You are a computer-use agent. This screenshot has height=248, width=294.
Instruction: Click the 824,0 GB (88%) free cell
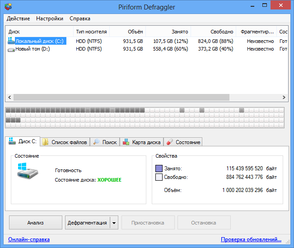[x=215, y=41]
